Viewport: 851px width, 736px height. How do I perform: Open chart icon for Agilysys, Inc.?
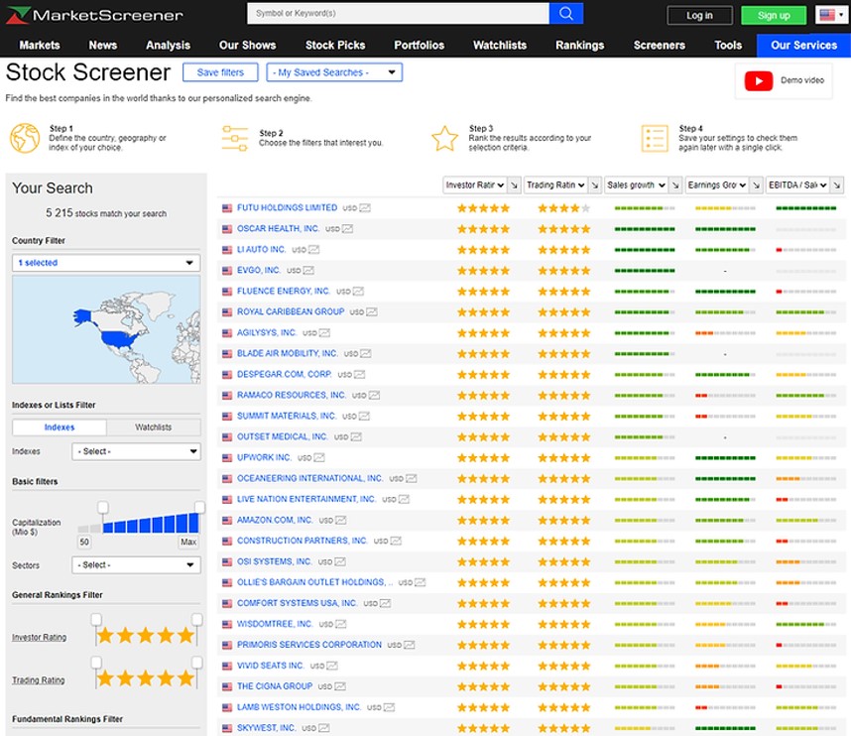point(324,332)
